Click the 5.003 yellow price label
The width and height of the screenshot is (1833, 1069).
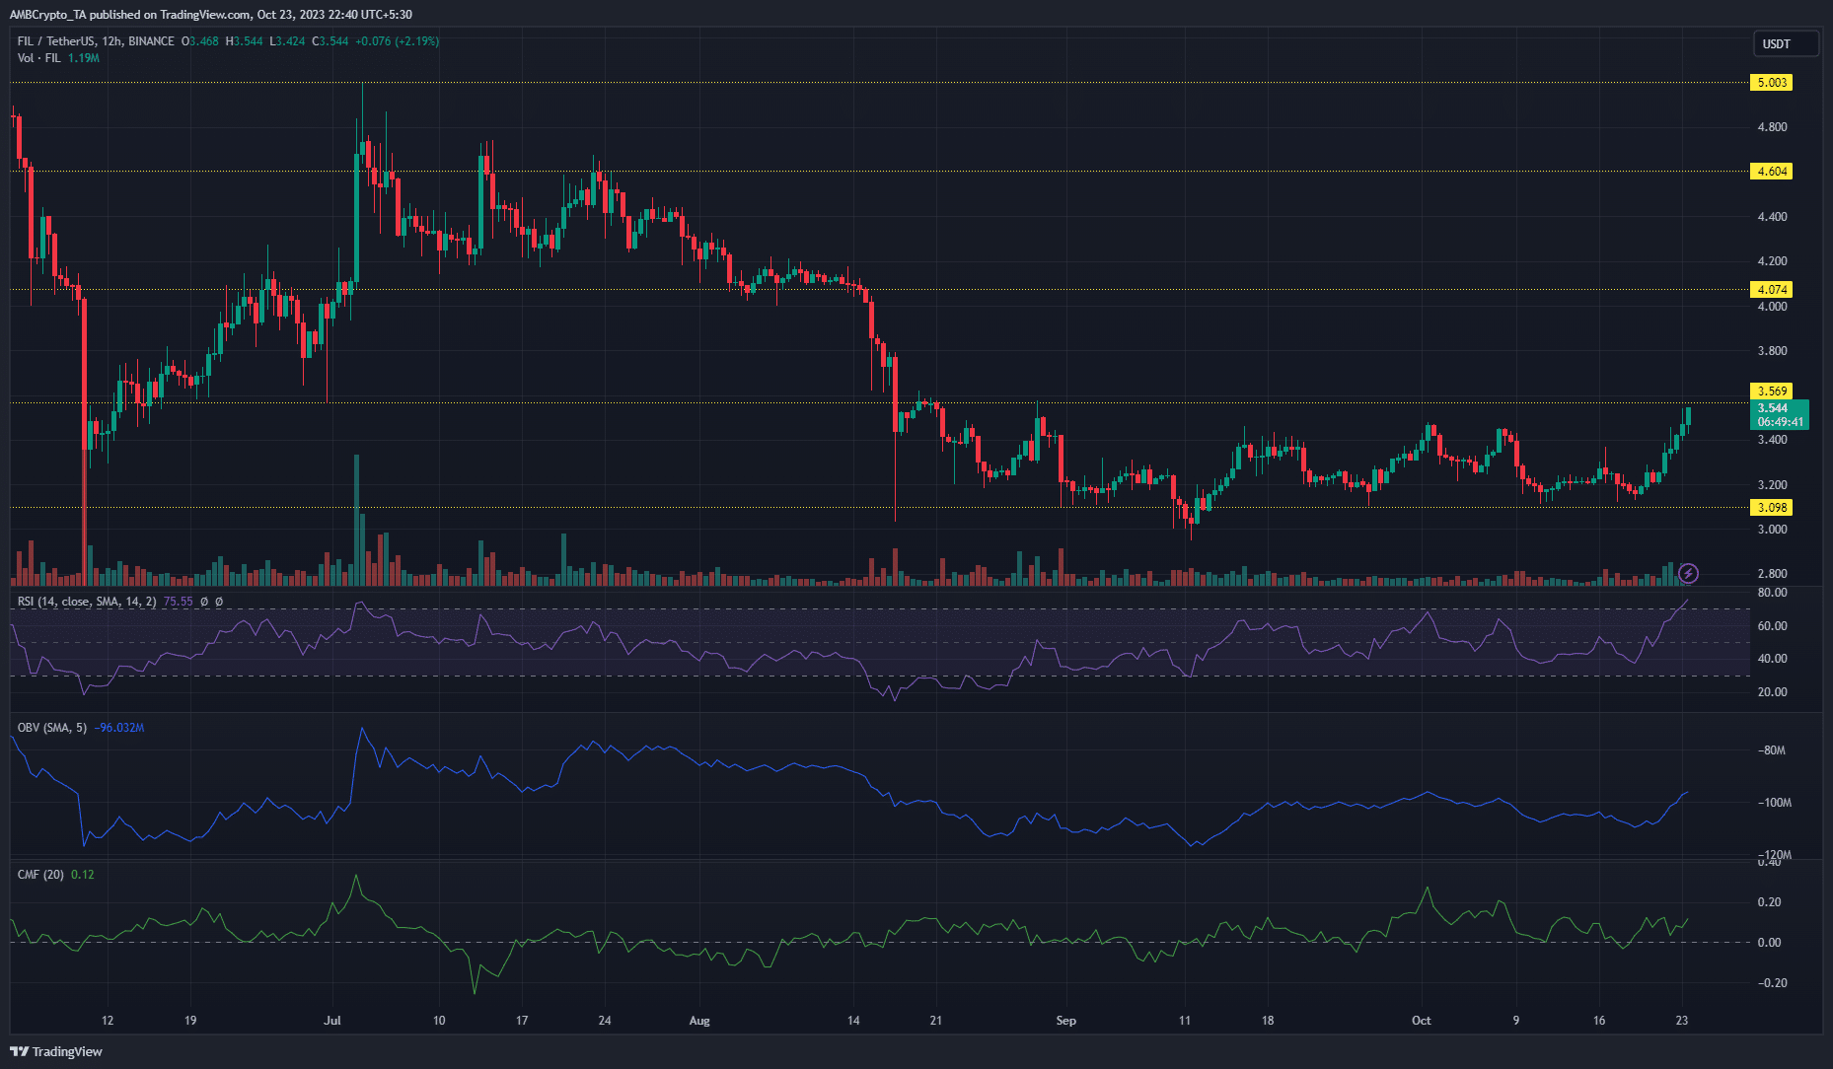coord(1772,83)
